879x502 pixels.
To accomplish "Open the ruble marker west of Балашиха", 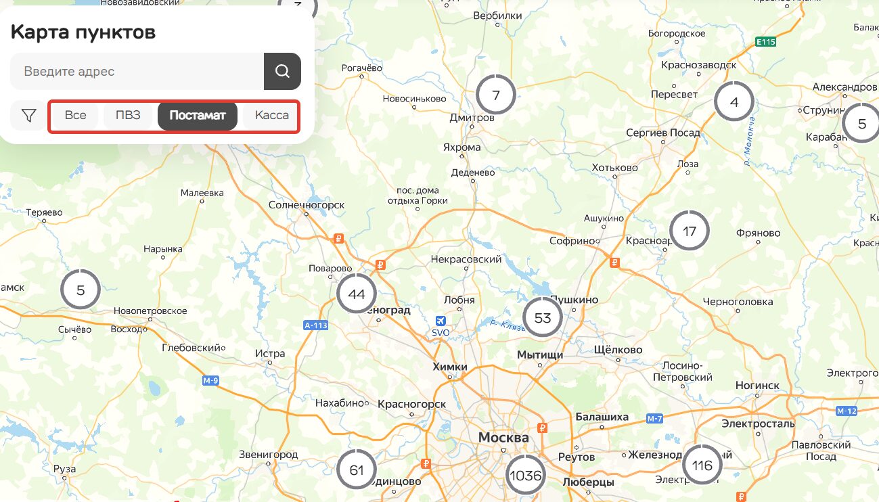I will (541, 428).
